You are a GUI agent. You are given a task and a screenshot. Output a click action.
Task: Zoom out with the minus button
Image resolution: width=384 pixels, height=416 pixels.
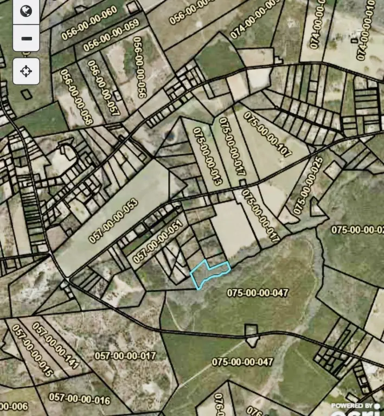(25, 38)
